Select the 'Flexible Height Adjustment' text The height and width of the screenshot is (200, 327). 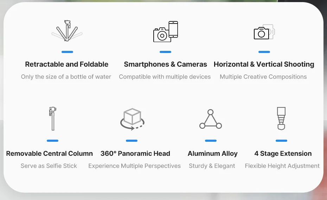tap(282, 166)
